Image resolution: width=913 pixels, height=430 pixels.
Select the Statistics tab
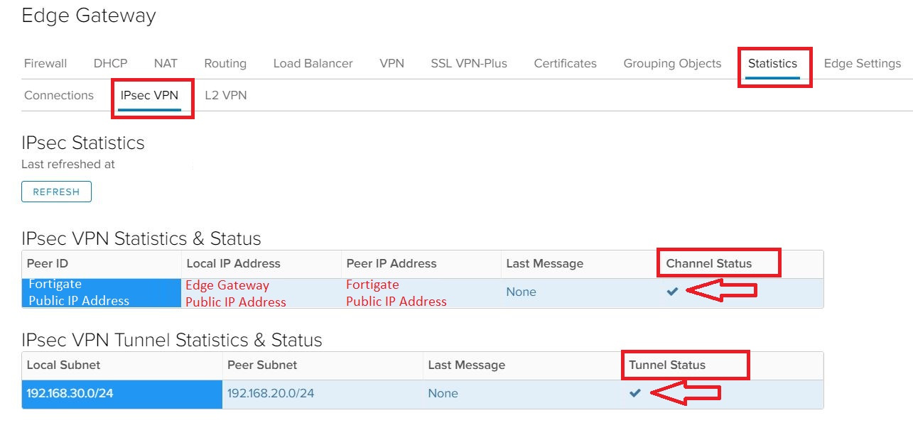point(772,63)
